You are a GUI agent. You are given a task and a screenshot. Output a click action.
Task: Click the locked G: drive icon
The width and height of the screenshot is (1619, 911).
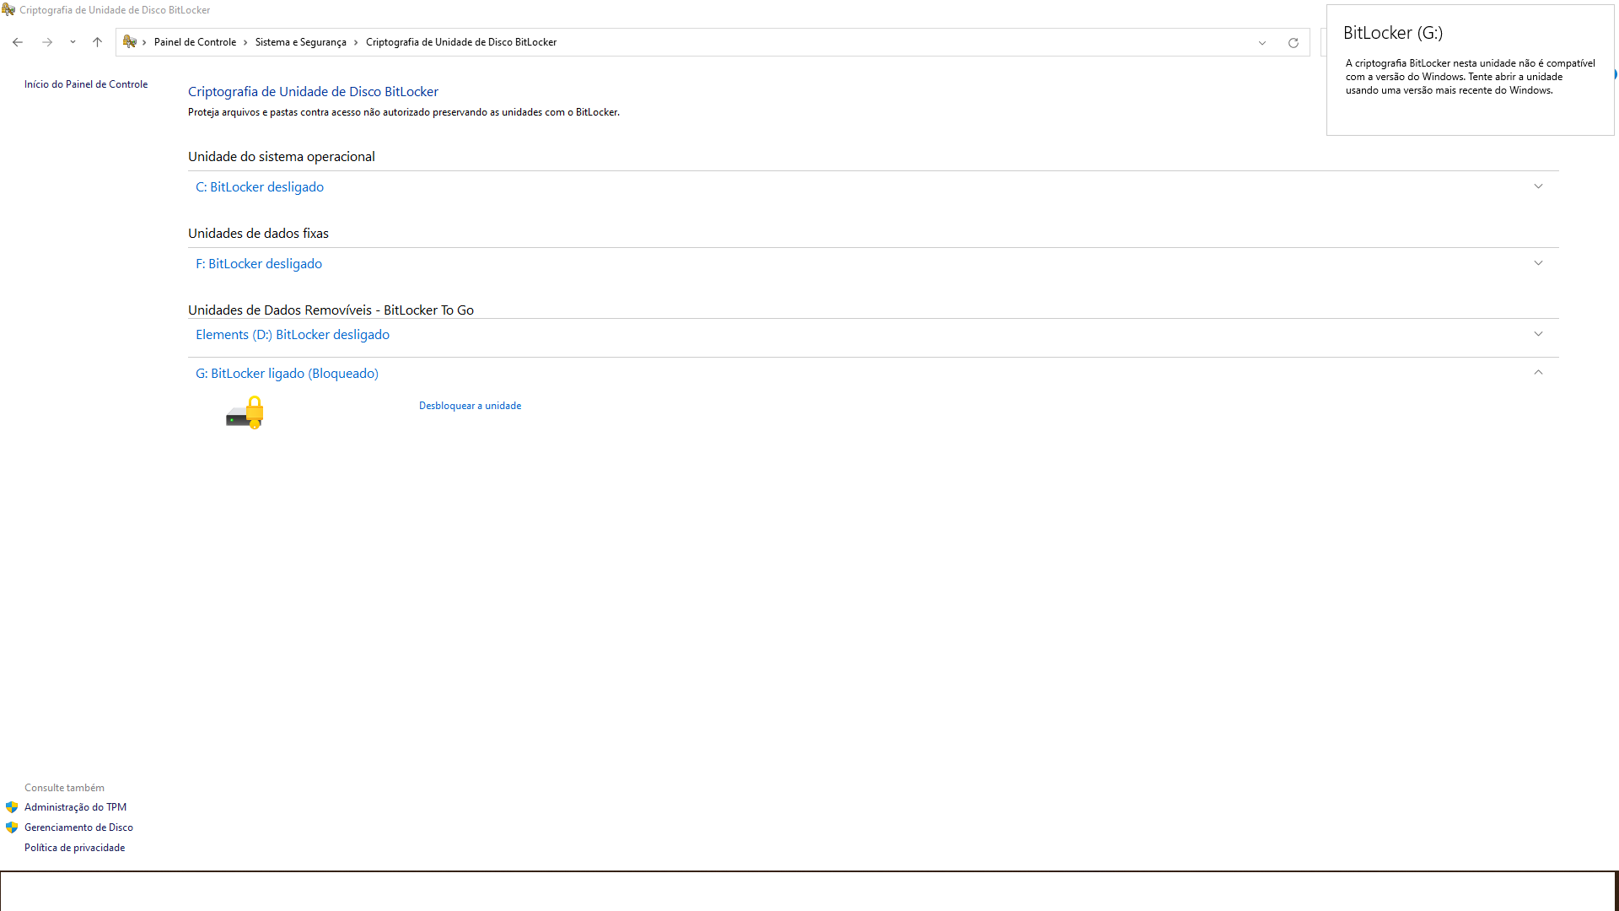click(x=245, y=412)
